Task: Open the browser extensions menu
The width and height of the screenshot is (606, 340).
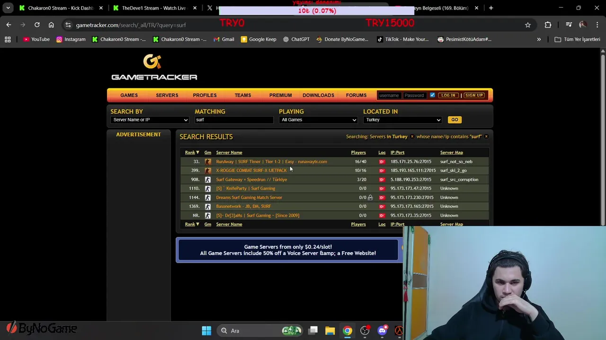Action: 548,25
